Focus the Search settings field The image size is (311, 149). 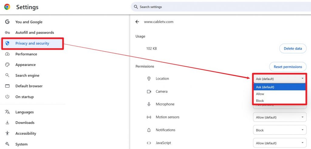[x=221, y=7]
